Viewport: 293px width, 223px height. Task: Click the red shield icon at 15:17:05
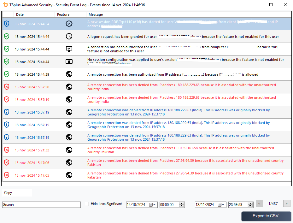click(7, 175)
